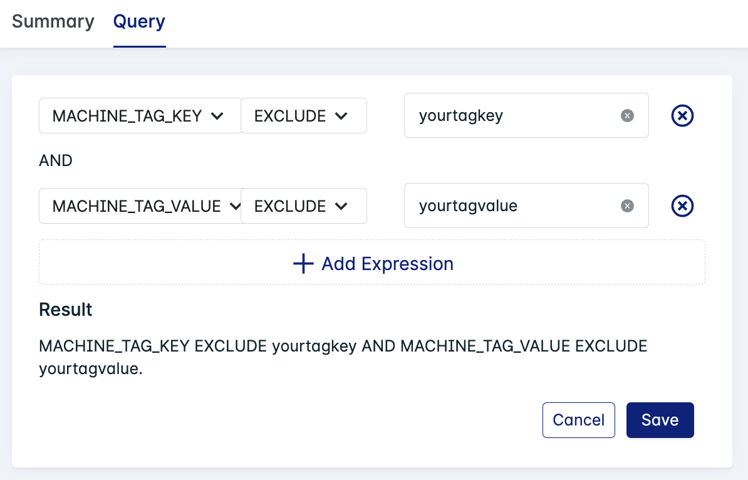Click the AND operator label between rows
Image resolution: width=748 pixels, height=480 pixels.
(56, 161)
